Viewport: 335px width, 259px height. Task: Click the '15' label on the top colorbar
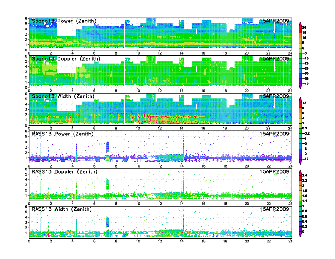[304, 33]
